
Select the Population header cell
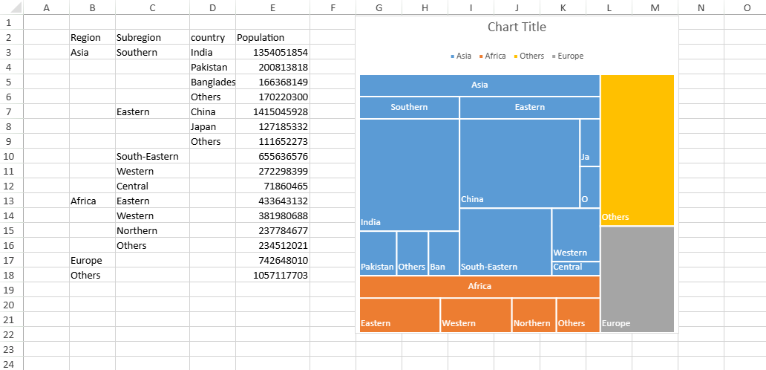(x=272, y=38)
